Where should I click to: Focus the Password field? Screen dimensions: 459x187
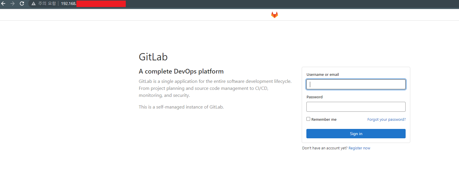tap(356, 107)
